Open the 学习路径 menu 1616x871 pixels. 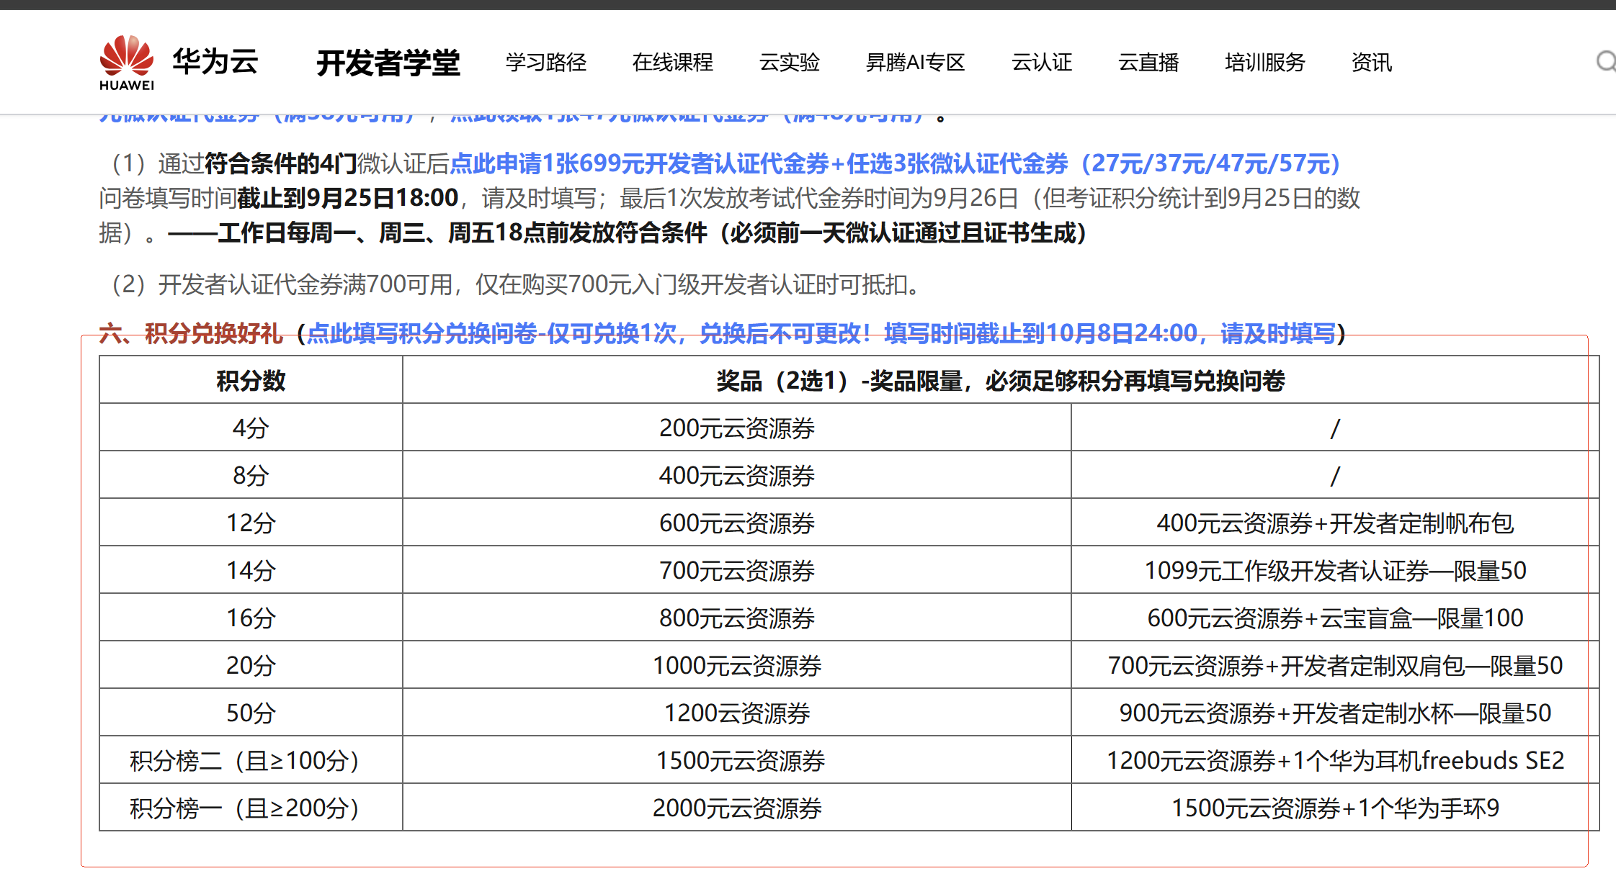click(546, 63)
